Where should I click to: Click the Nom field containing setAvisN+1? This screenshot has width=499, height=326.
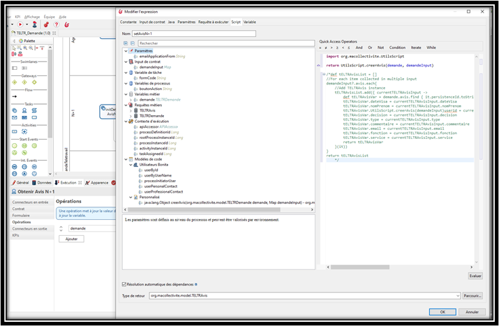[x=194, y=34]
